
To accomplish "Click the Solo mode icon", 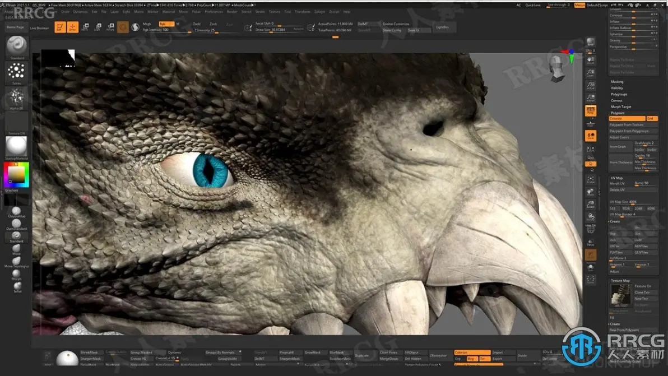I will click(x=591, y=267).
